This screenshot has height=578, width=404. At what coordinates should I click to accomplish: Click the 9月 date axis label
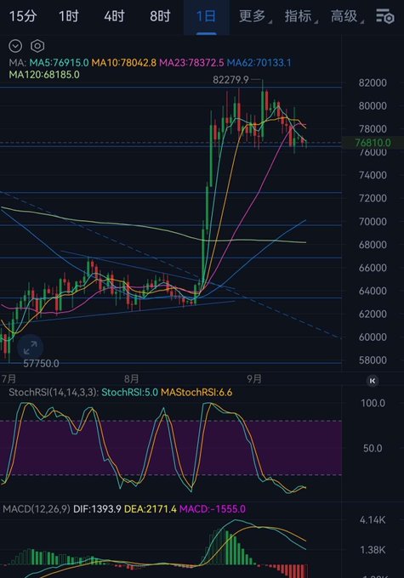pyautogui.click(x=254, y=379)
